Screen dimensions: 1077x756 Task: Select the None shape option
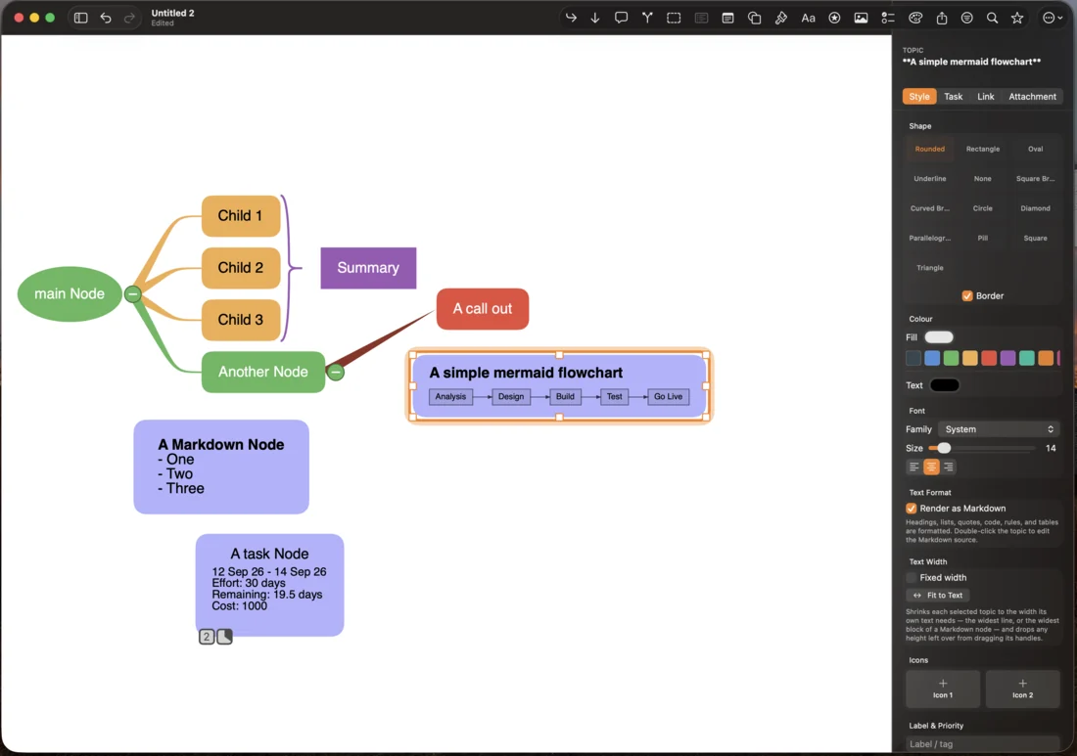pyautogui.click(x=982, y=179)
